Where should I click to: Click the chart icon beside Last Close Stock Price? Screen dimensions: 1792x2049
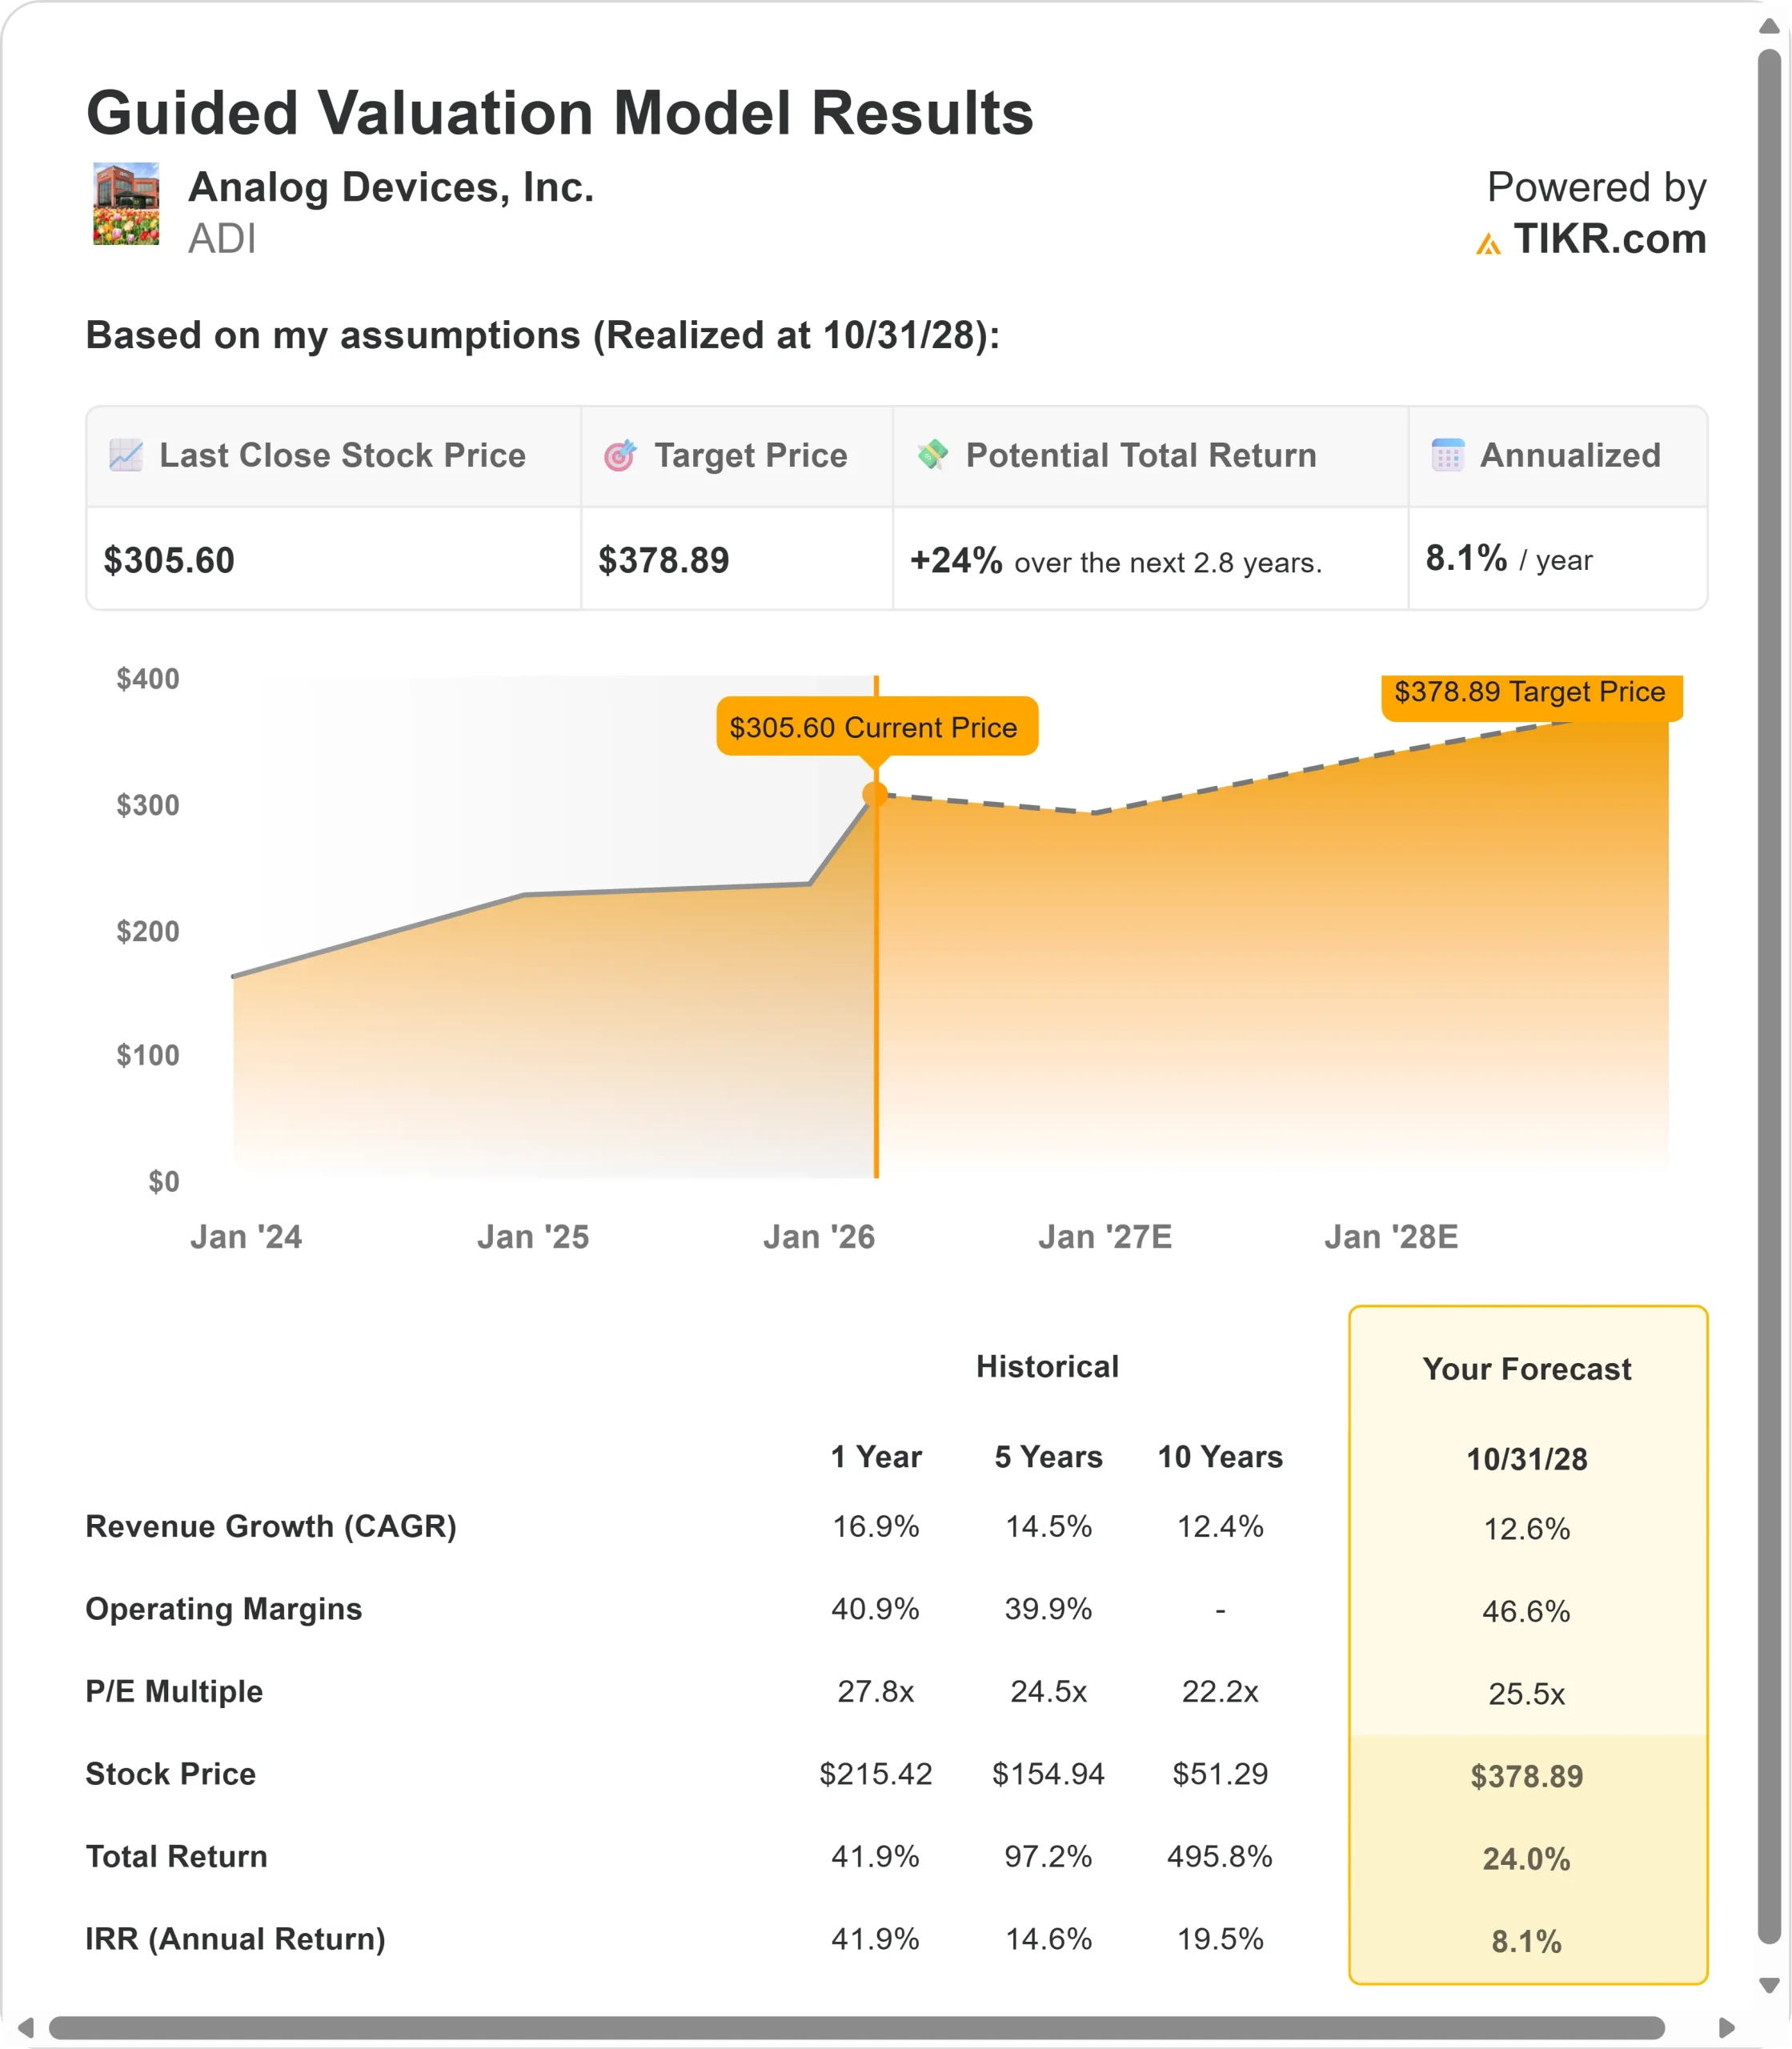point(126,455)
